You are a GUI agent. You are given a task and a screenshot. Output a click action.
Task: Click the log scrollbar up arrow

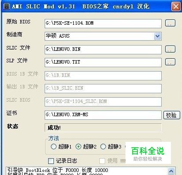[x=171, y=171]
